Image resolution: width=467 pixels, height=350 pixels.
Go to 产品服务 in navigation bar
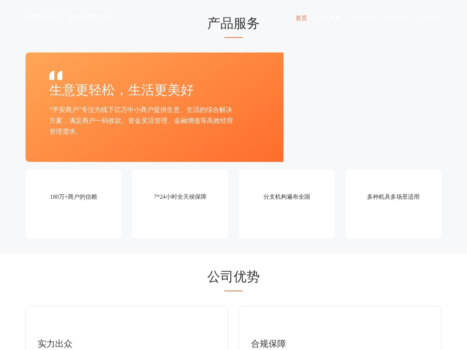point(329,18)
